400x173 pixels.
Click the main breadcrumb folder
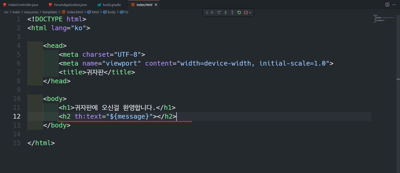point(16,12)
